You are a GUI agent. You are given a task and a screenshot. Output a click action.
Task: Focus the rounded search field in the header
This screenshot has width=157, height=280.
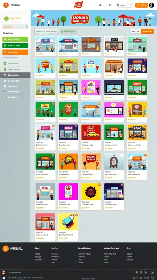tap(124, 5)
